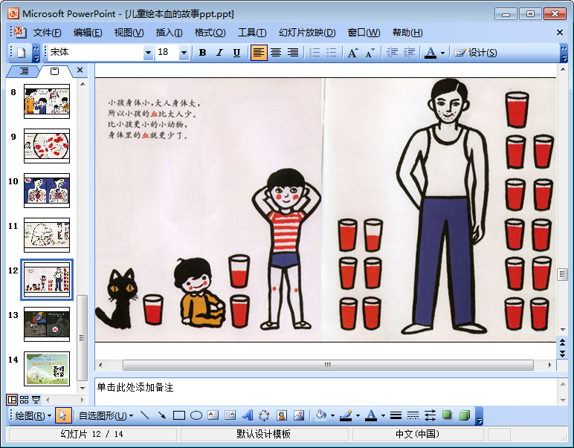Toggle italic formatting
The width and height of the screenshot is (574, 448).
tap(219, 53)
